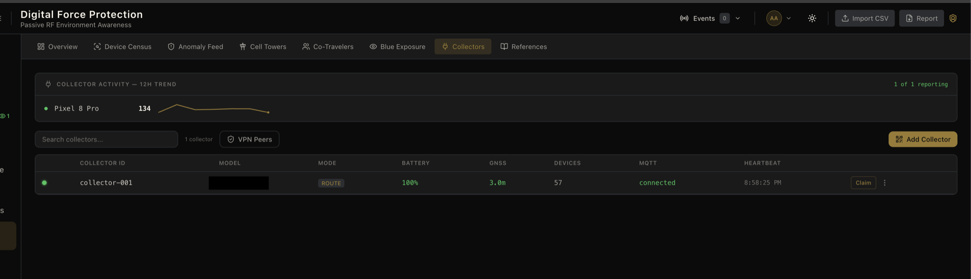971x279 pixels.
Task: Click the ROUTE mode badge
Action: (x=331, y=183)
